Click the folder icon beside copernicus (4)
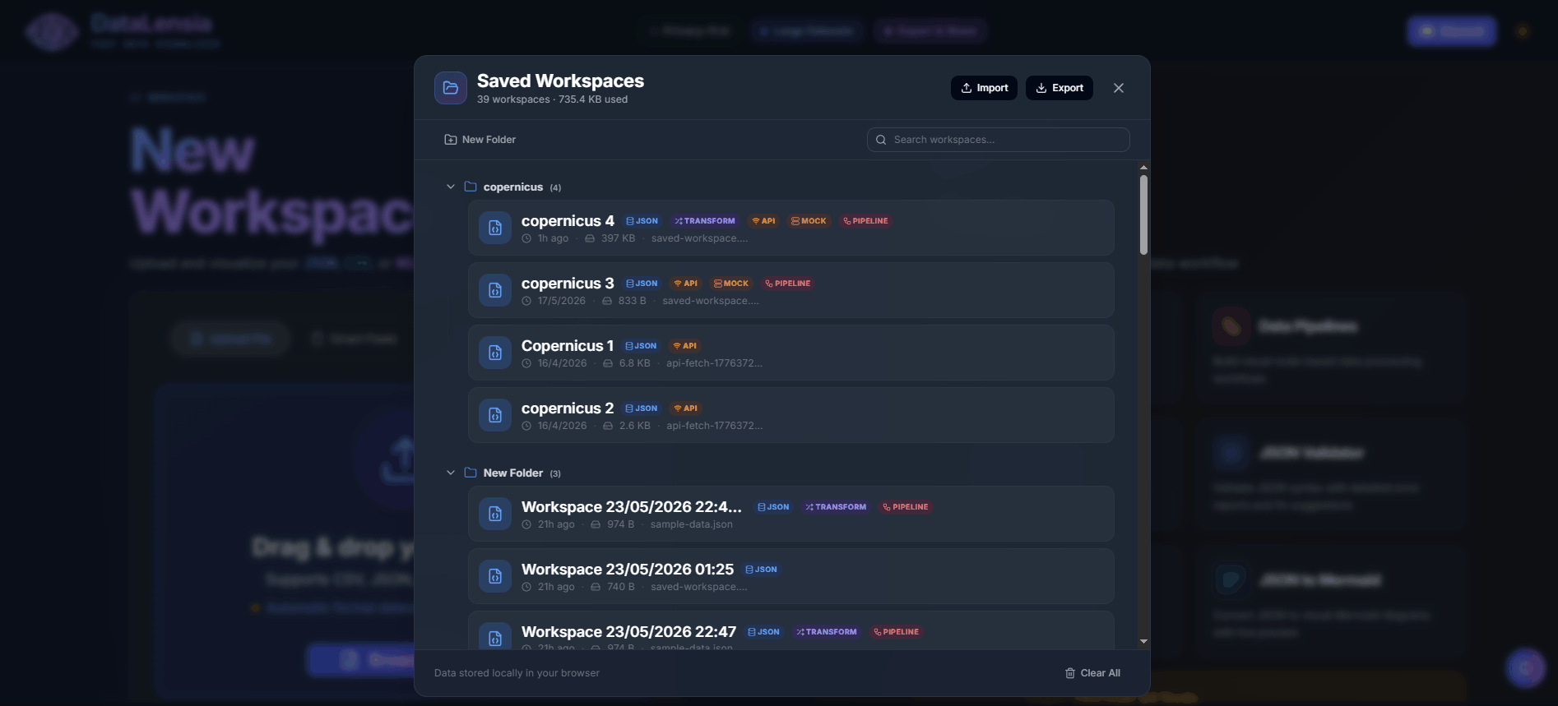1558x706 pixels. (471, 187)
